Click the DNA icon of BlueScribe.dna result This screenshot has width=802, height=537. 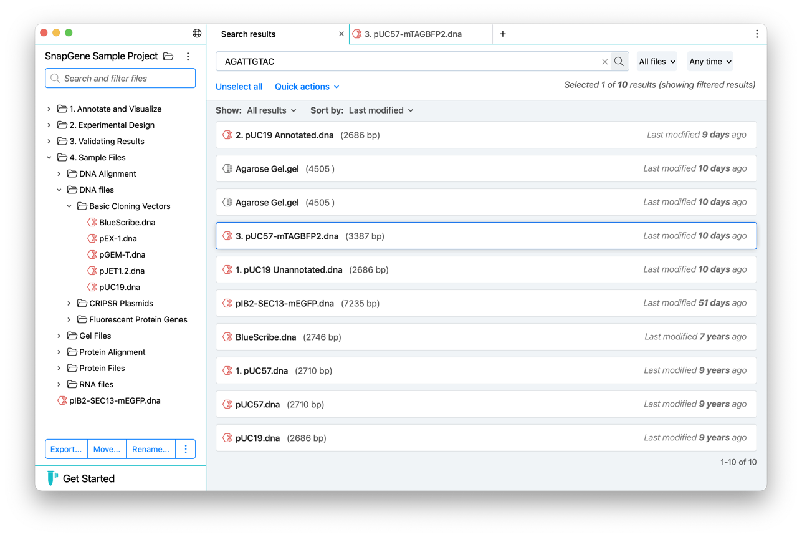pos(227,337)
